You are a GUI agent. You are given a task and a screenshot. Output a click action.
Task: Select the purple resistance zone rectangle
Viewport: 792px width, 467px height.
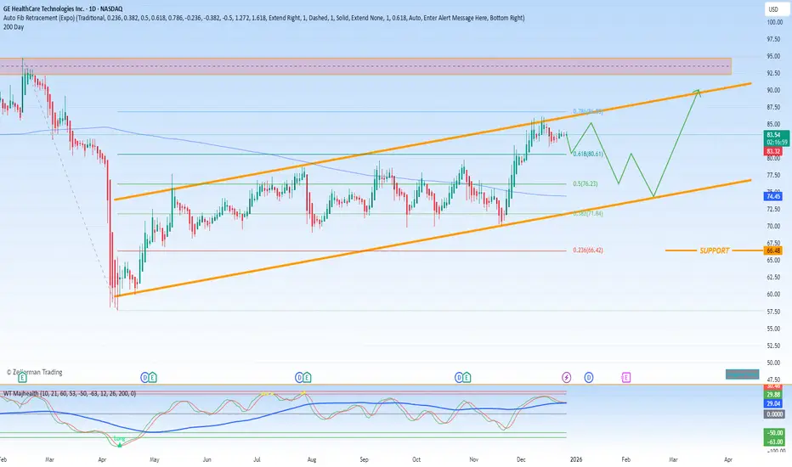point(365,66)
